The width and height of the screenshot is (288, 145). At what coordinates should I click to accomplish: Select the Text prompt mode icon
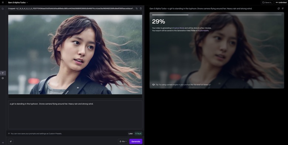(x=3, y=73)
